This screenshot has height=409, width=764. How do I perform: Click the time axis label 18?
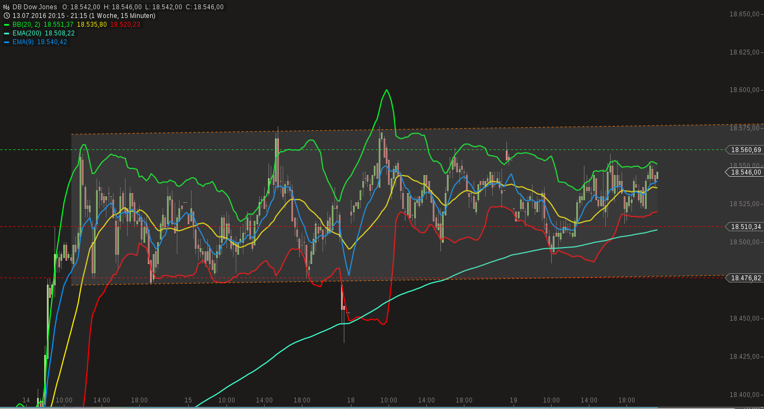point(351,400)
